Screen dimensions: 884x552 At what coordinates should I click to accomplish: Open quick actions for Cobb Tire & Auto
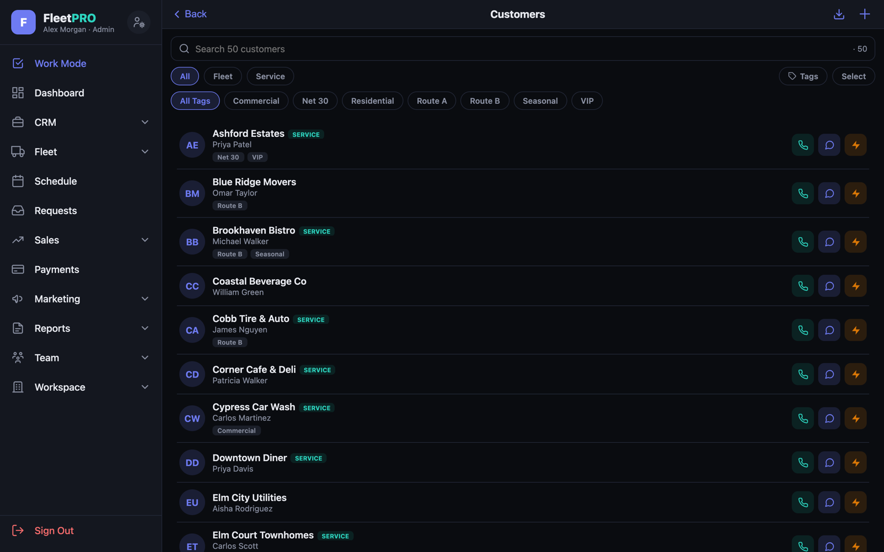856,330
